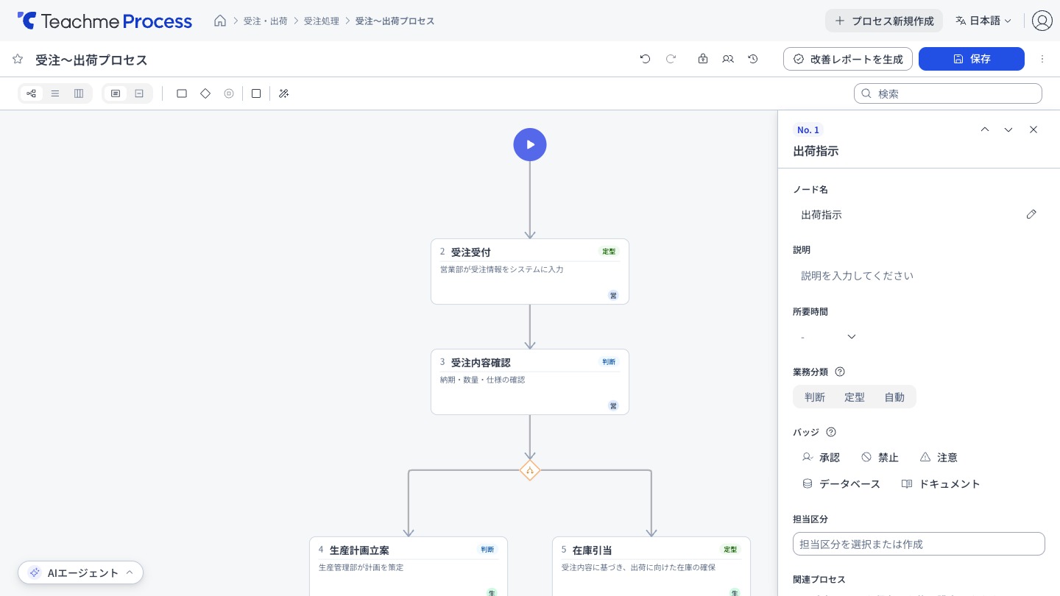The width and height of the screenshot is (1060, 596).
Task: Select the square frame tool
Action: (256, 93)
